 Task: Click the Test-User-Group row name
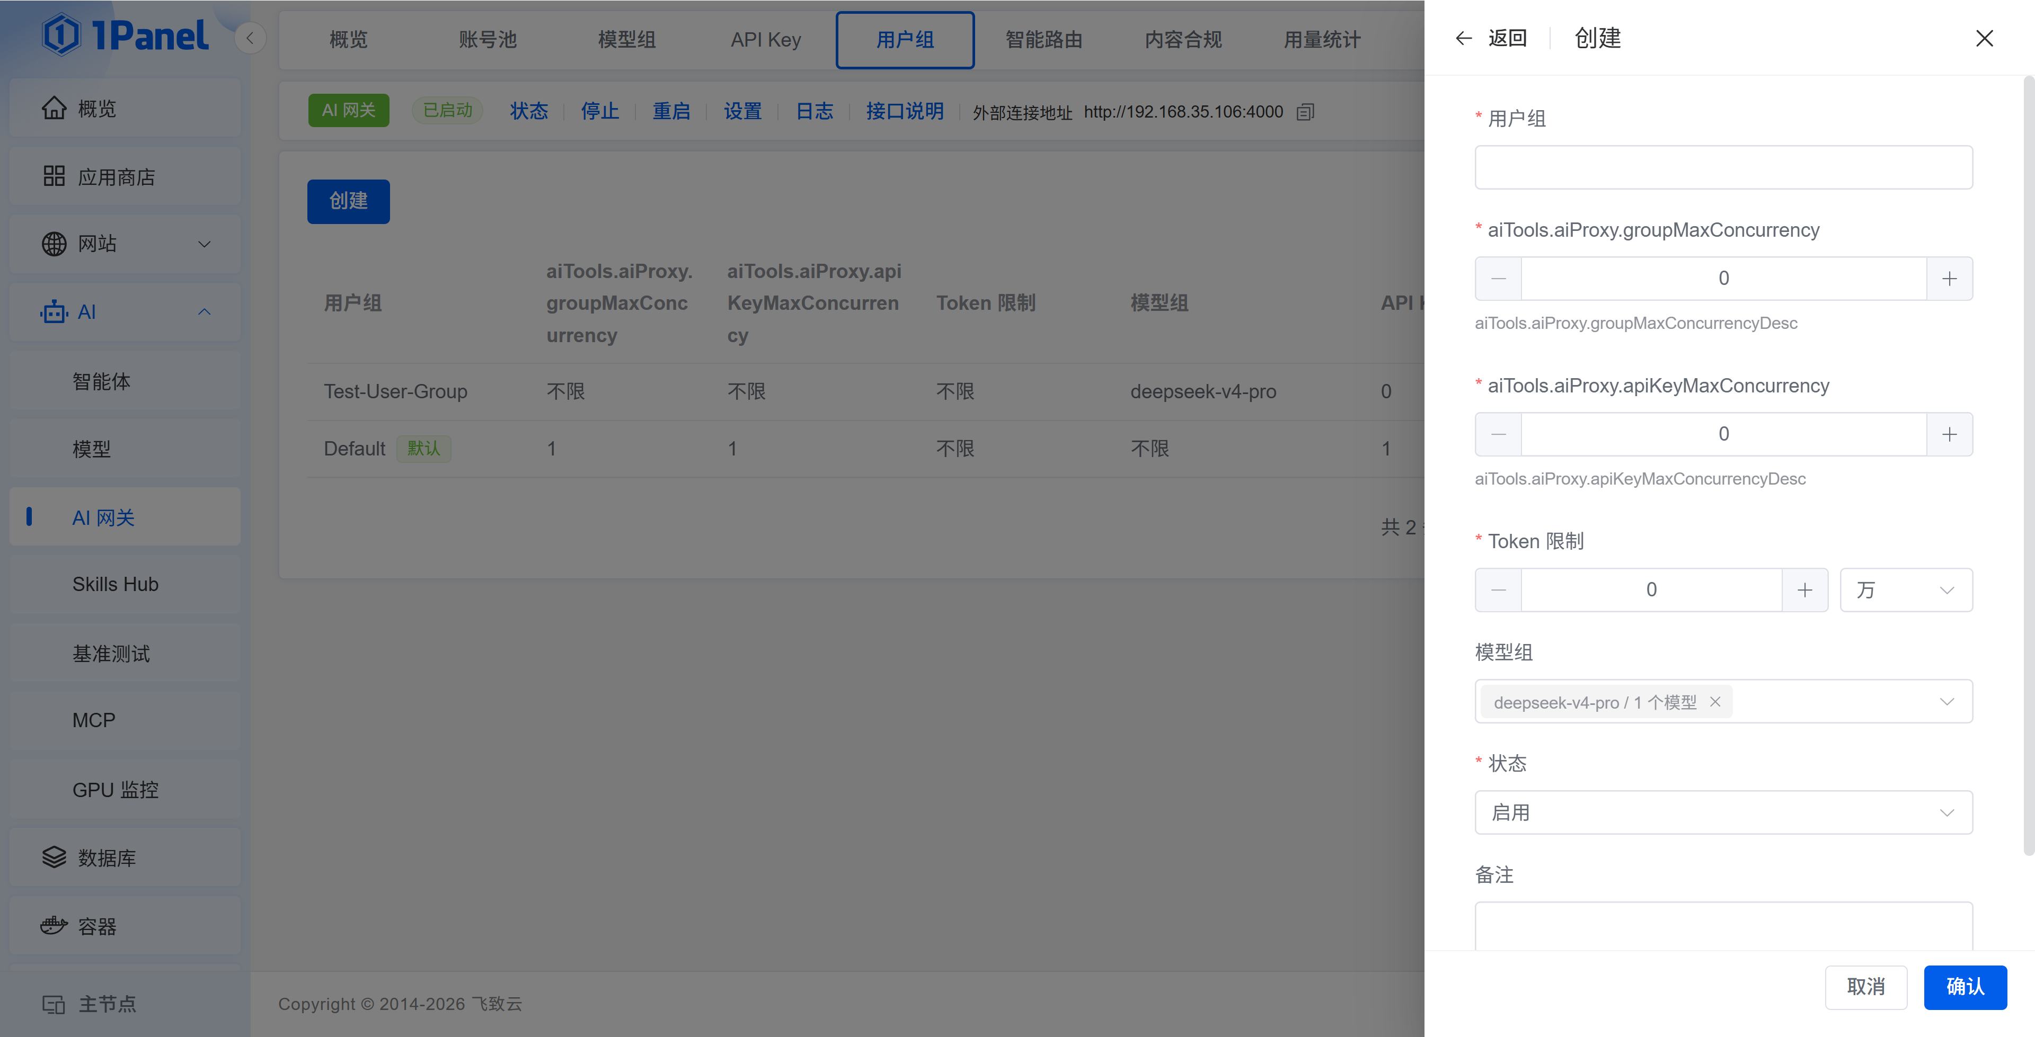click(x=395, y=391)
